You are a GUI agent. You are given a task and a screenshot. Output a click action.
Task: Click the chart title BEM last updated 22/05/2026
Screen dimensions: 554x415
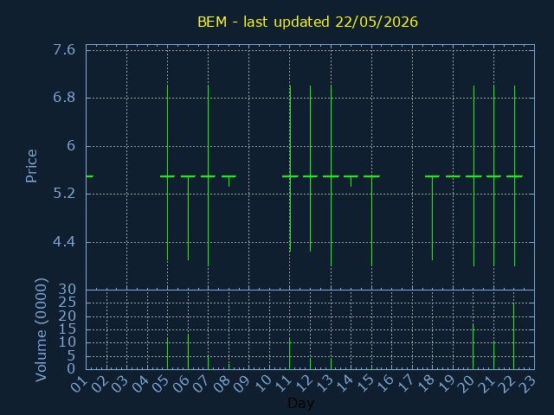(307, 22)
